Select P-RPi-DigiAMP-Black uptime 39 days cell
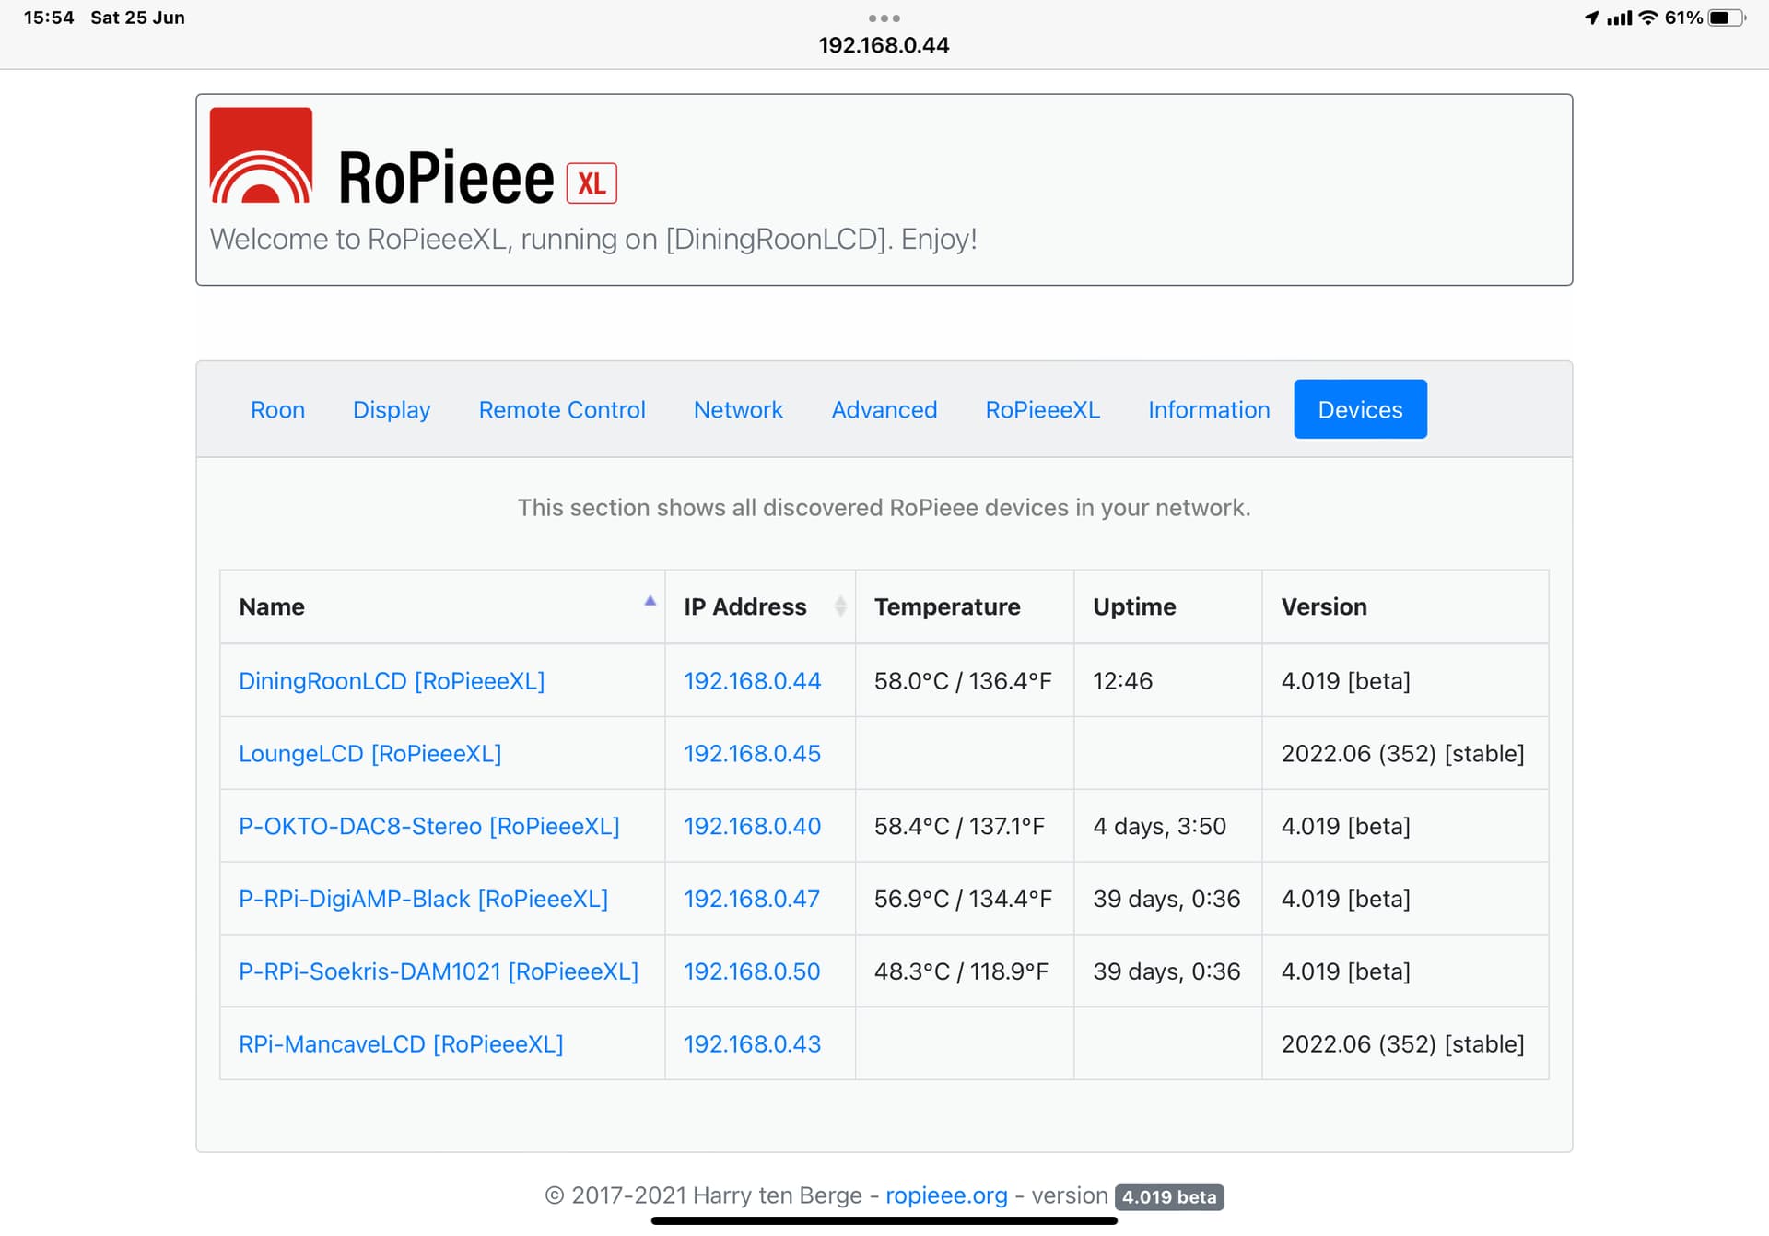Image resolution: width=1769 pixels, height=1236 pixels. 1167,899
